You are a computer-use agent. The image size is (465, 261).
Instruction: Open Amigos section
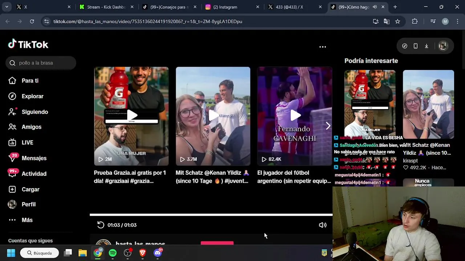coord(25,127)
